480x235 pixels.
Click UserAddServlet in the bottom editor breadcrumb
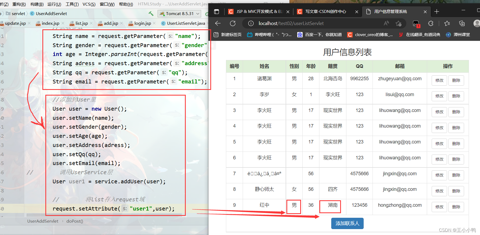point(43,221)
